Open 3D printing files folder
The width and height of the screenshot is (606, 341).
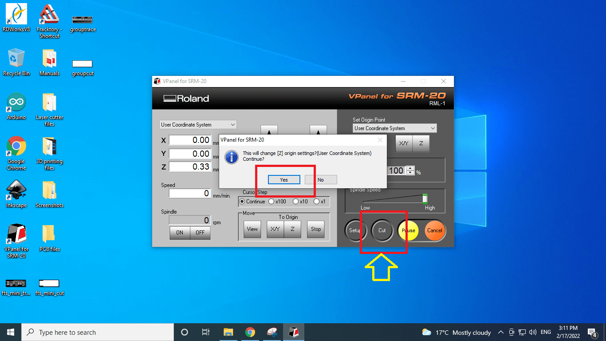coord(49,153)
